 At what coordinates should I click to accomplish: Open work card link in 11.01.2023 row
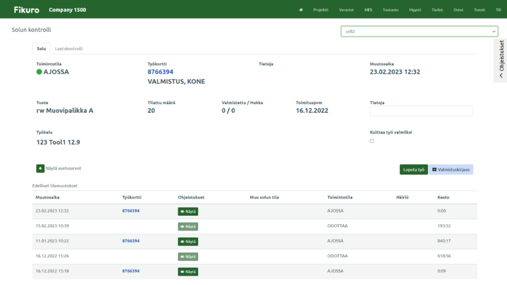point(131,241)
